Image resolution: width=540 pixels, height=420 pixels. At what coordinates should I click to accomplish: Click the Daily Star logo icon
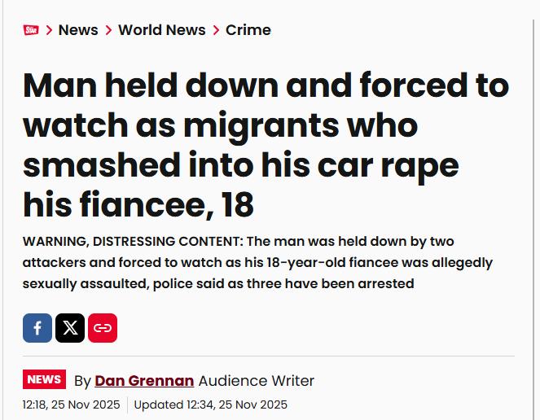[x=31, y=30]
